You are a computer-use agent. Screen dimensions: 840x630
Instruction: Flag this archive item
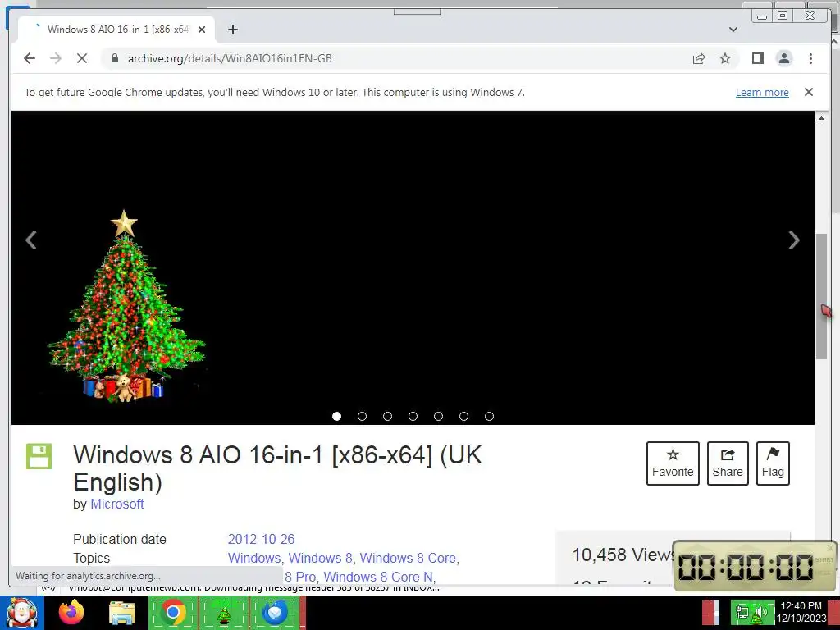pos(773,463)
